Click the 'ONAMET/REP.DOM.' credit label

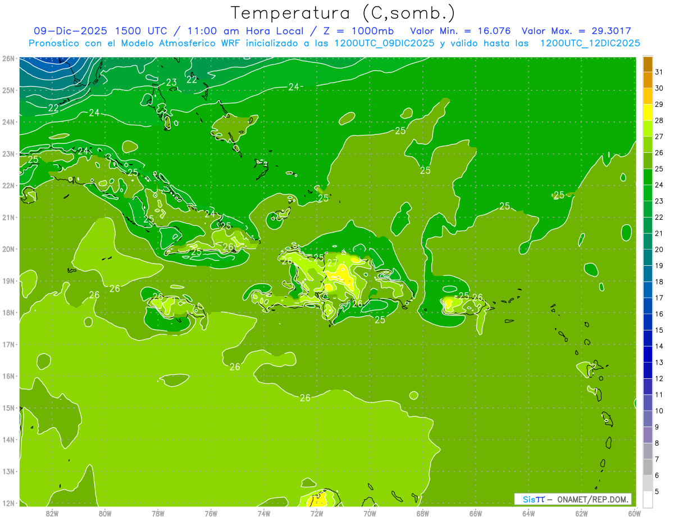coord(593,499)
